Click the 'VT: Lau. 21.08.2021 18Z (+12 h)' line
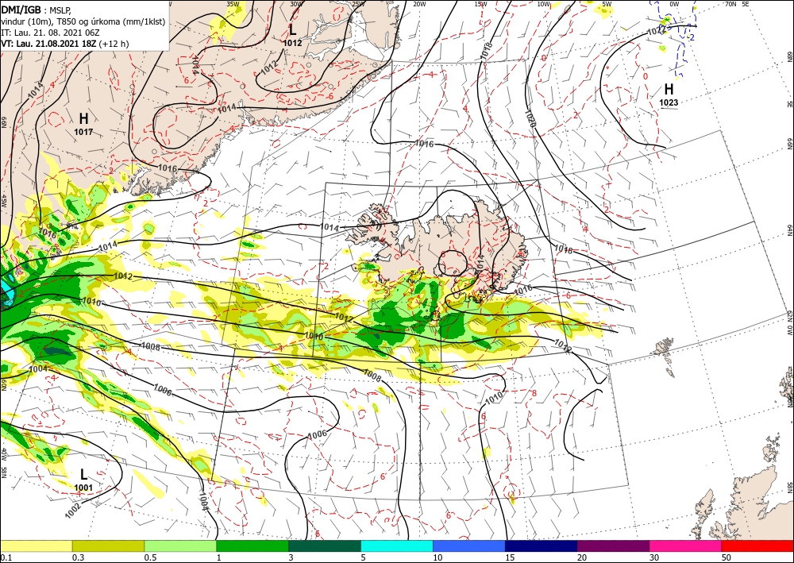The width and height of the screenshot is (794, 563). click(65, 44)
